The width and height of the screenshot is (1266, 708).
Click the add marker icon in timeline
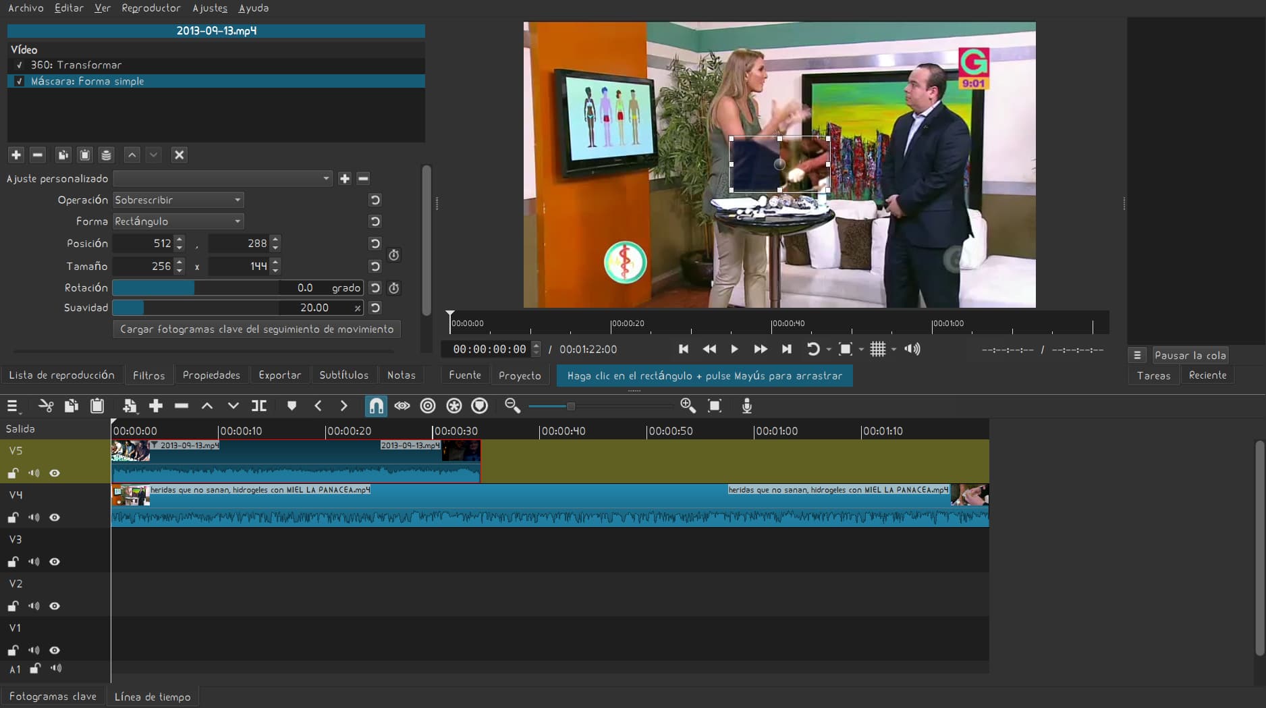pyautogui.click(x=292, y=406)
